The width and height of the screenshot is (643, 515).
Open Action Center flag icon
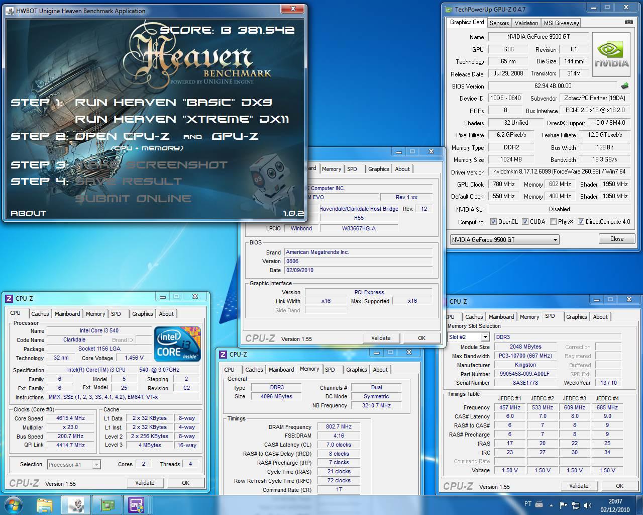pyautogui.click(x=563, y=505)
